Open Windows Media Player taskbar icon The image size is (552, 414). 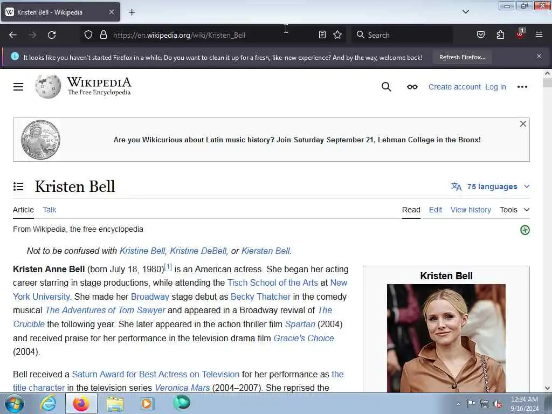tap(147, 403)
